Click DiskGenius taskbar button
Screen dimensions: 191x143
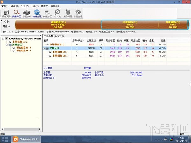coord(26,139)
